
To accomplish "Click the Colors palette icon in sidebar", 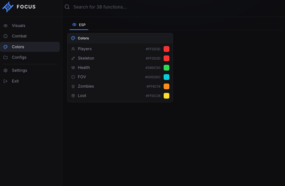I will (6, 47).
